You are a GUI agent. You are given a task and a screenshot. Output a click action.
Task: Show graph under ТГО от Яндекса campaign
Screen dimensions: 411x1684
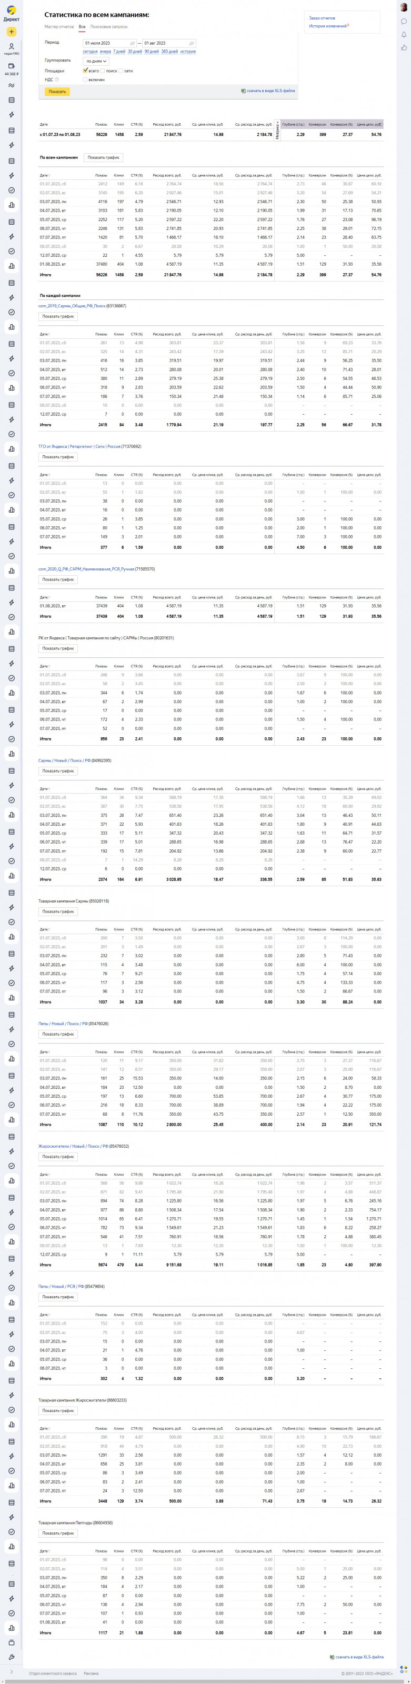58,457
